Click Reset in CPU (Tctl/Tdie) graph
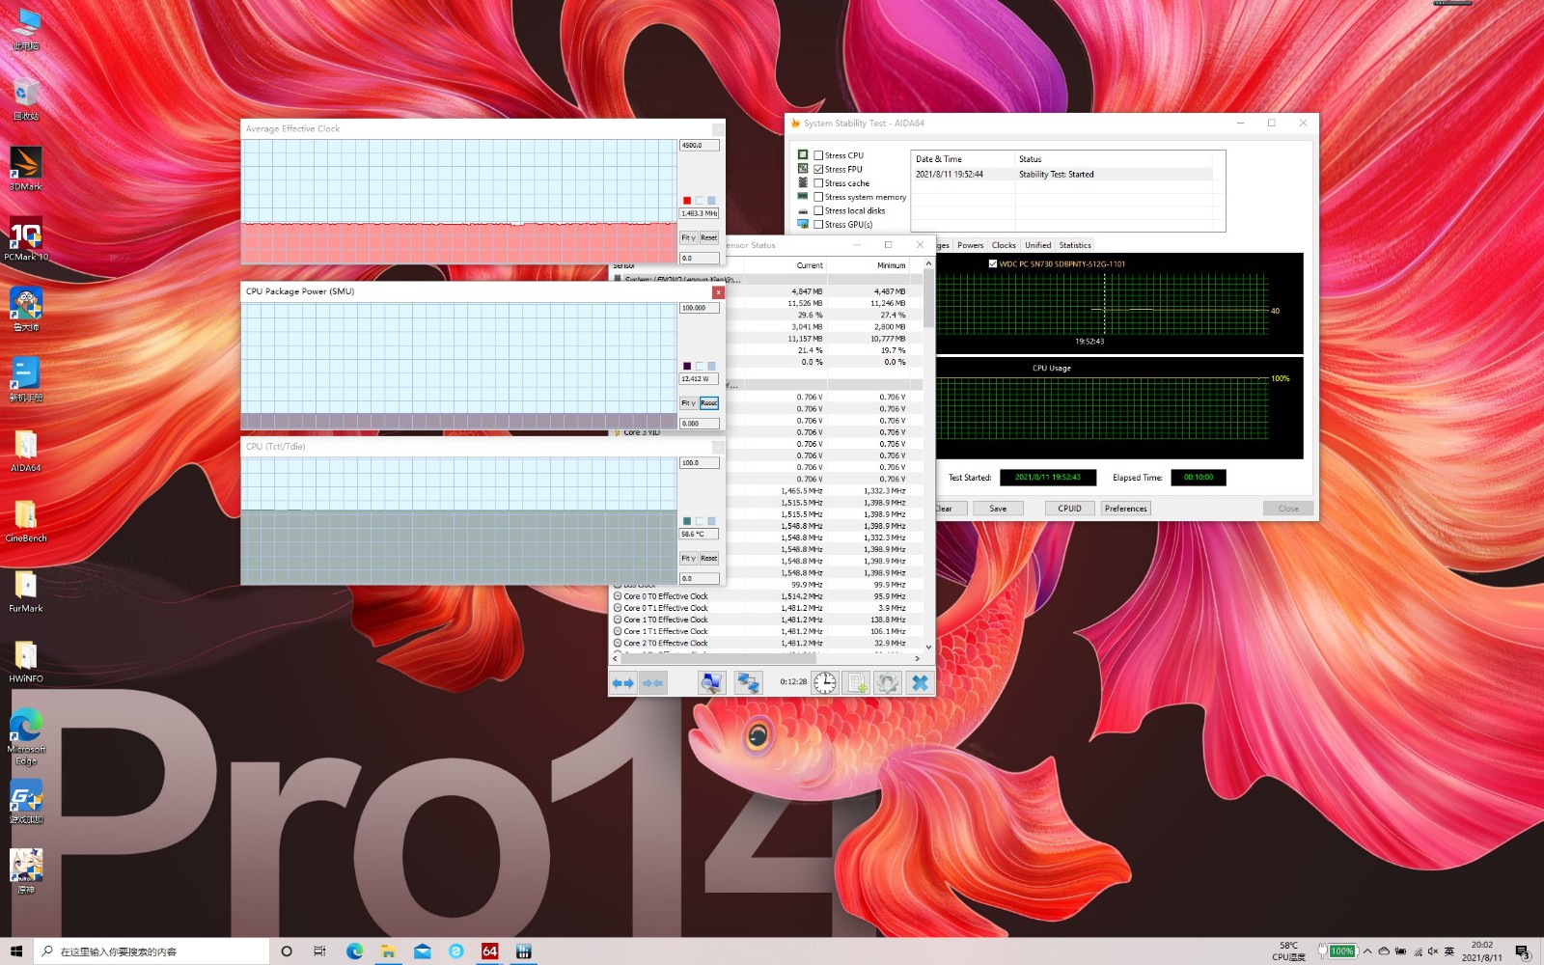 pyautogui.click(x=709, y=559)
